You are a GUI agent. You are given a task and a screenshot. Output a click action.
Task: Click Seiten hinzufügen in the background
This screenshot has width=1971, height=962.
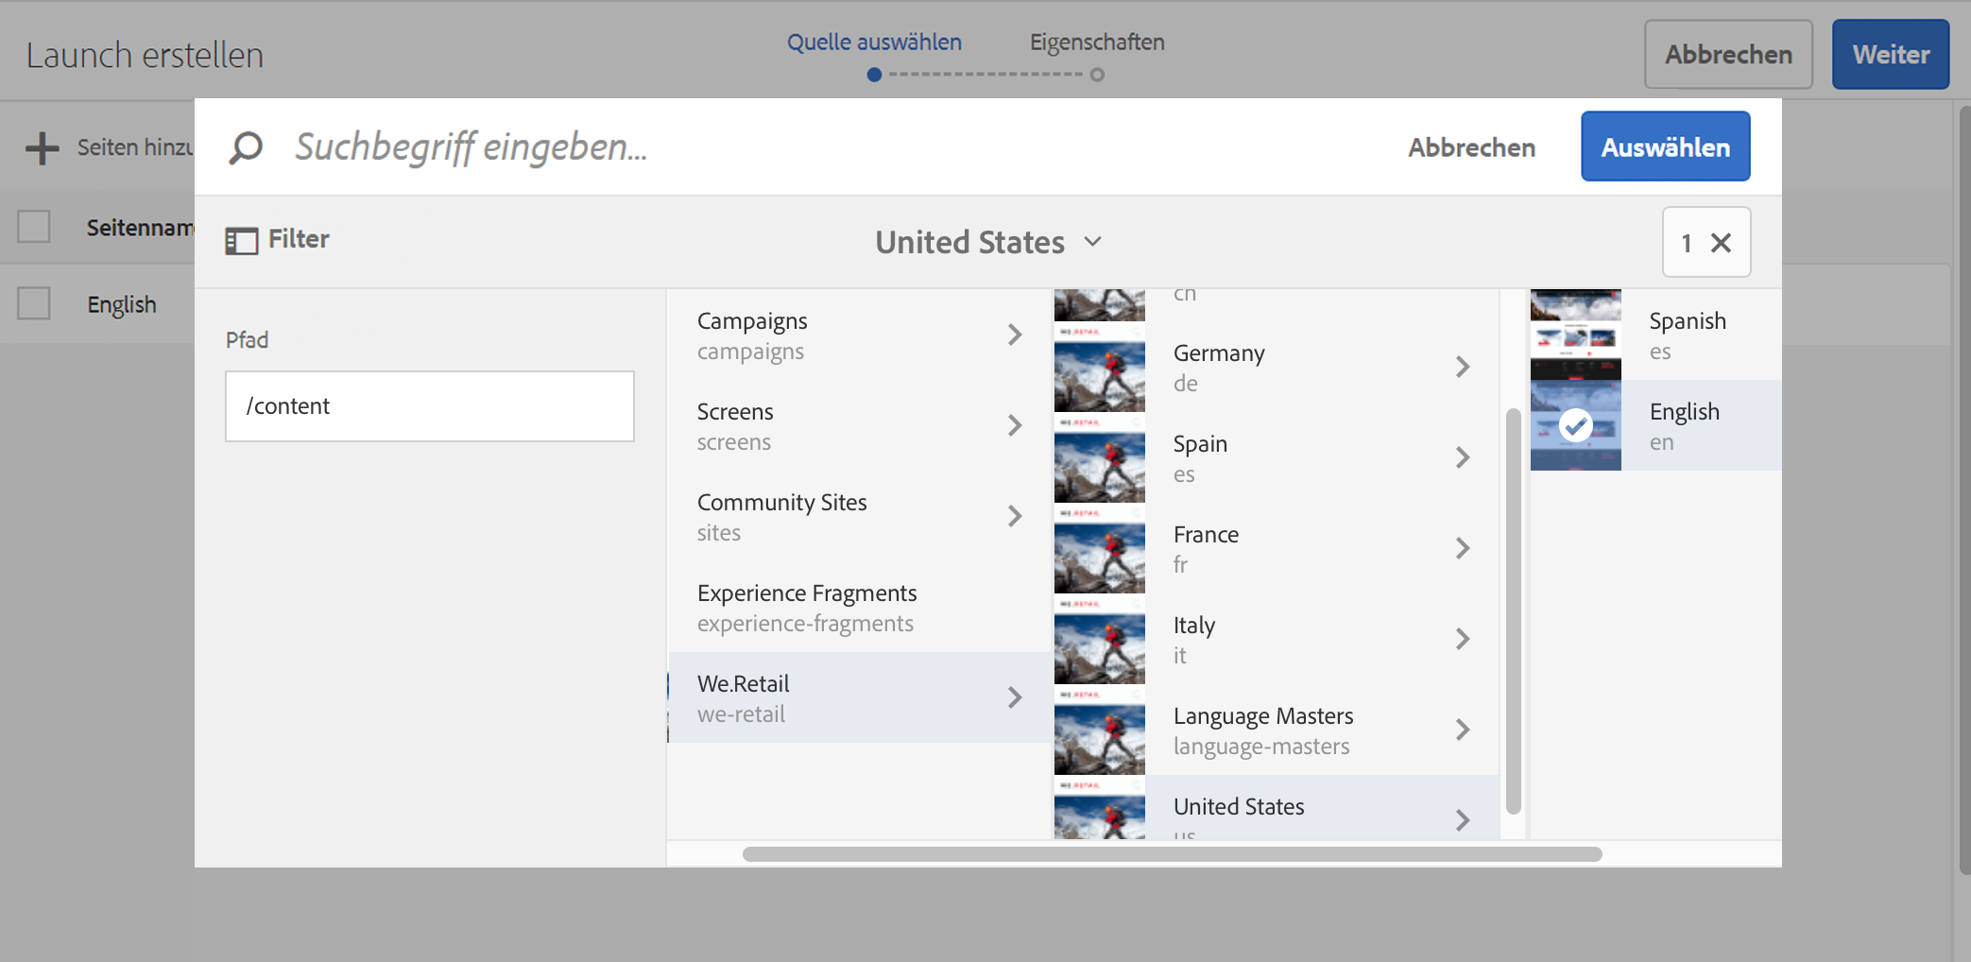click(135, 147)
